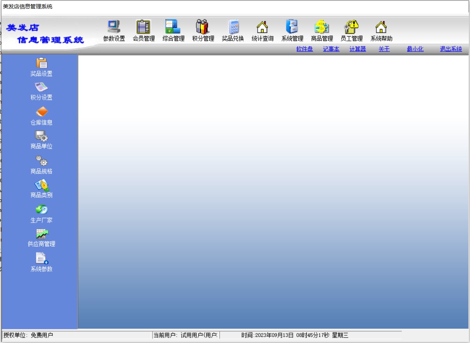Select 商品规格 gears icon
This screenshot has height=343, width=470.
(42, 161)
